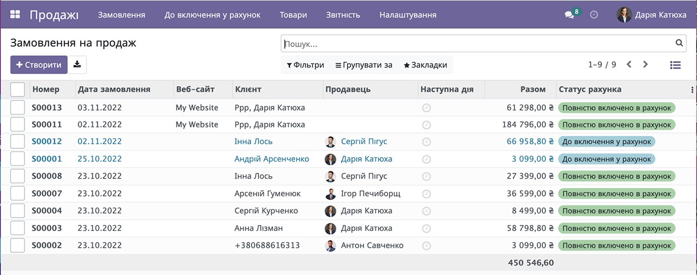Click the search magnifier icon

point(679,43)
